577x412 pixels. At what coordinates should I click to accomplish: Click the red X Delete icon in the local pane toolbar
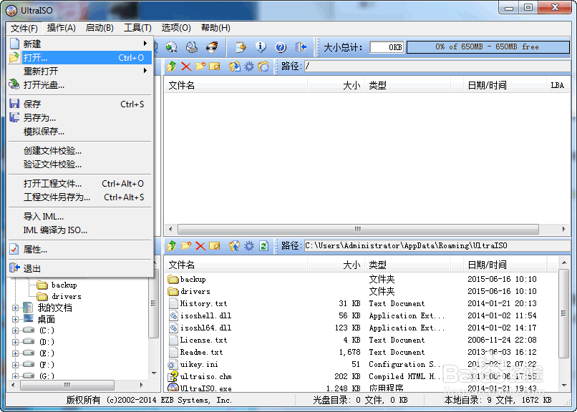200,246
